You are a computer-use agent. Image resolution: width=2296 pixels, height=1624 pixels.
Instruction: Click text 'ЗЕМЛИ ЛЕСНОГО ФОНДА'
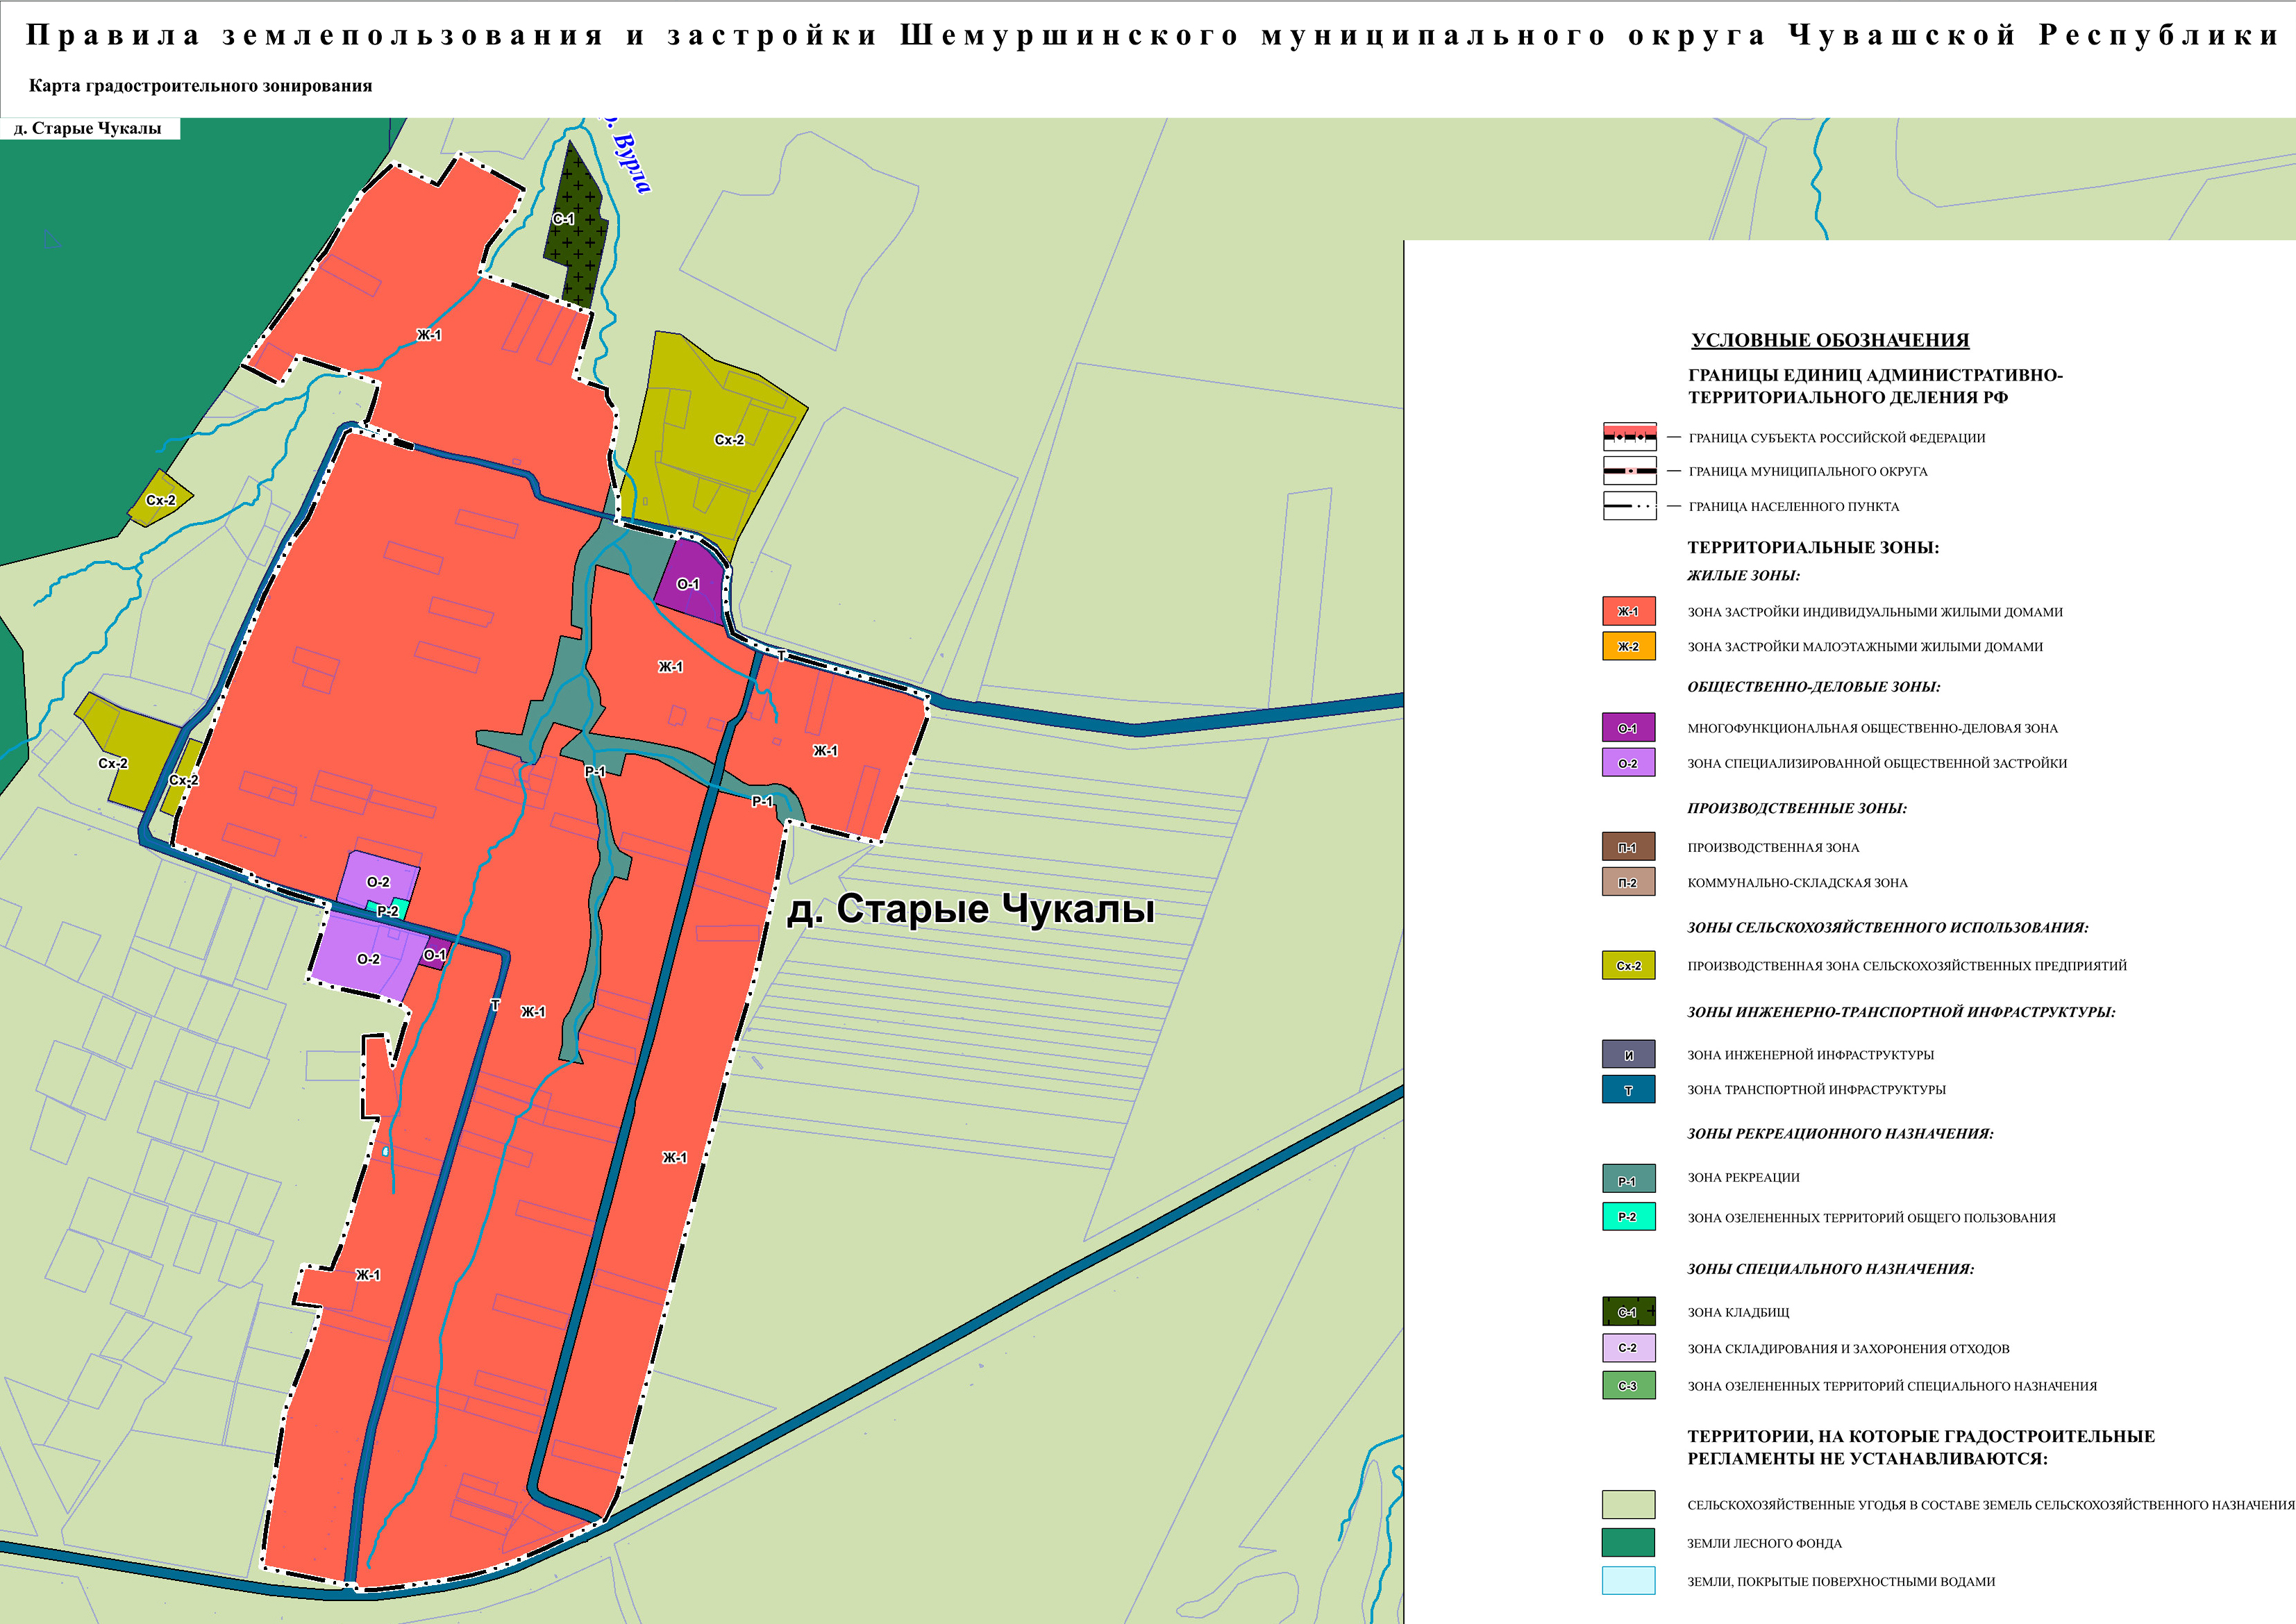click(x=1765, y=1543)
